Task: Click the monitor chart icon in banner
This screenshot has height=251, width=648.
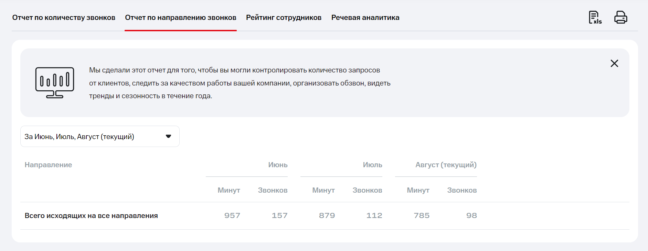Action: click(55, 82)
